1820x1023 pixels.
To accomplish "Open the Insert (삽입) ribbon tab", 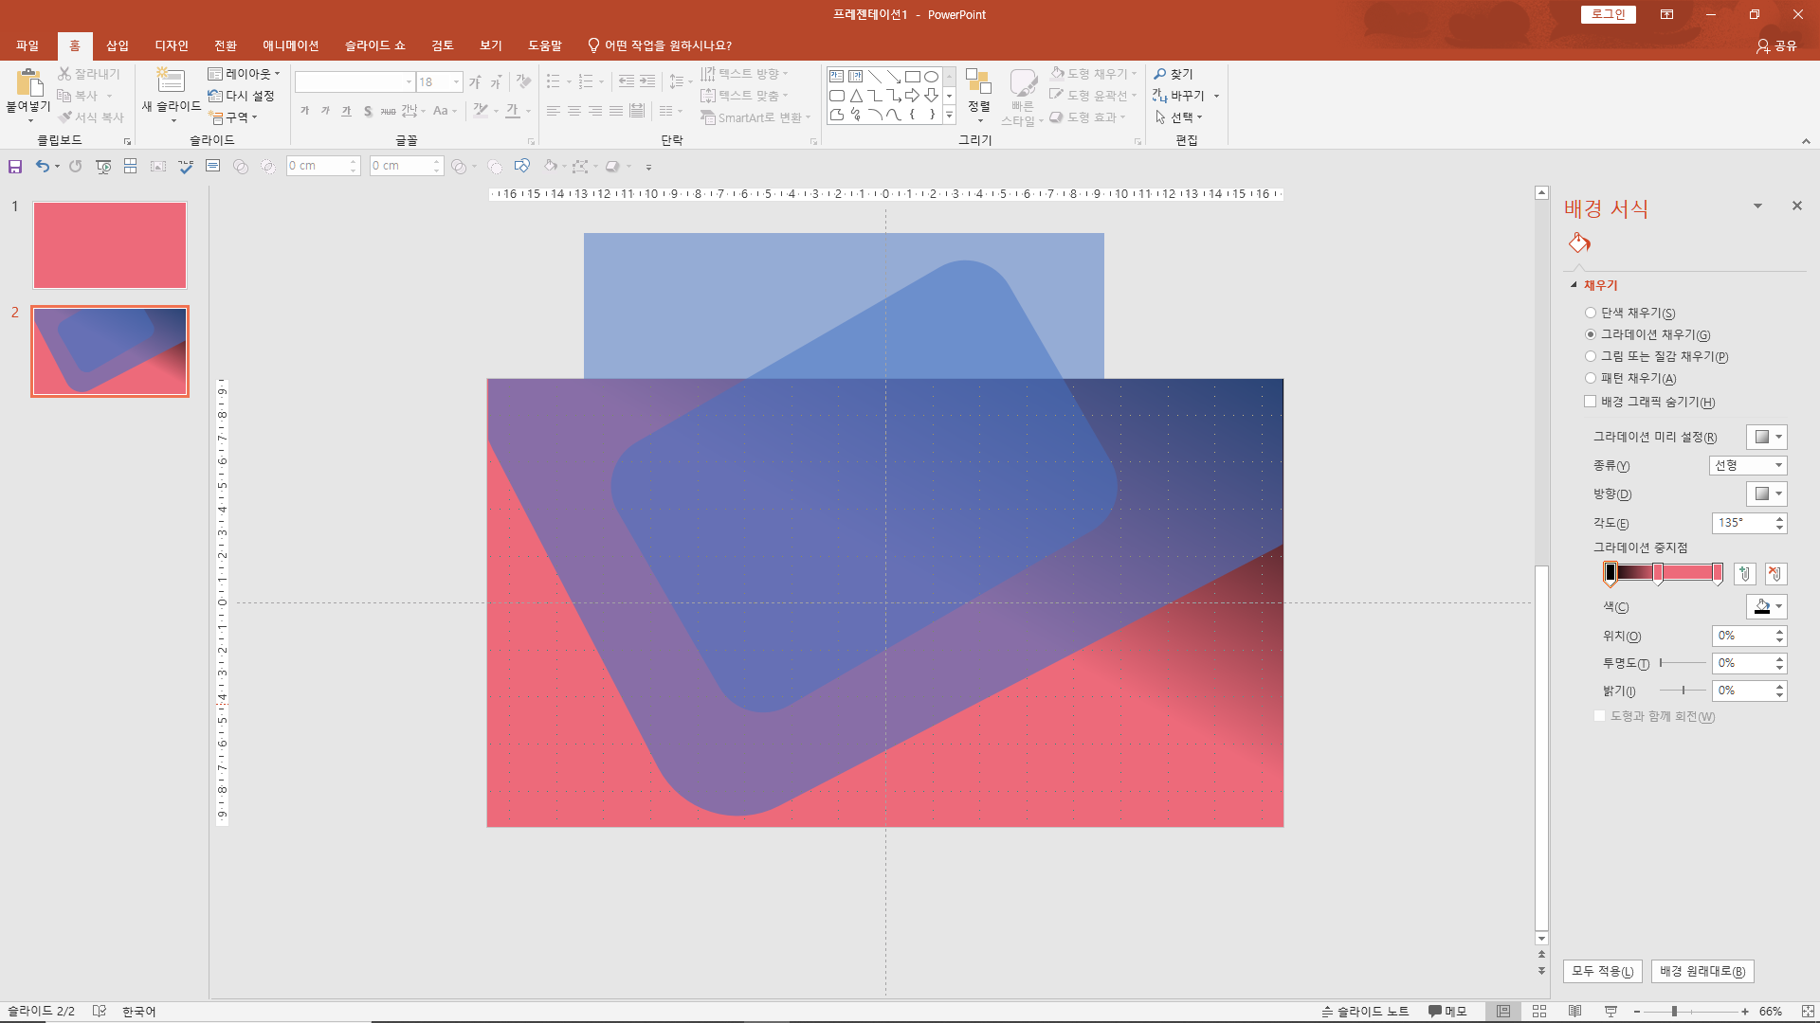I will coord(118,45).
